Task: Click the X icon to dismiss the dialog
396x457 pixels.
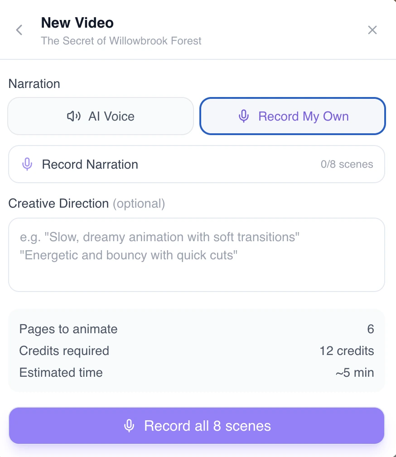Action: coord(372,30)
